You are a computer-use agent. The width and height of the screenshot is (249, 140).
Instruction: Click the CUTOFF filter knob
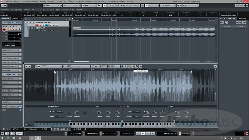click(x=146, y=113)
